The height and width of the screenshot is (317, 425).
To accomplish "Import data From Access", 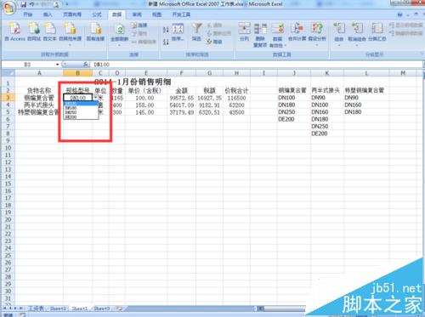I will pyautogui.click(x=14, y=31).
